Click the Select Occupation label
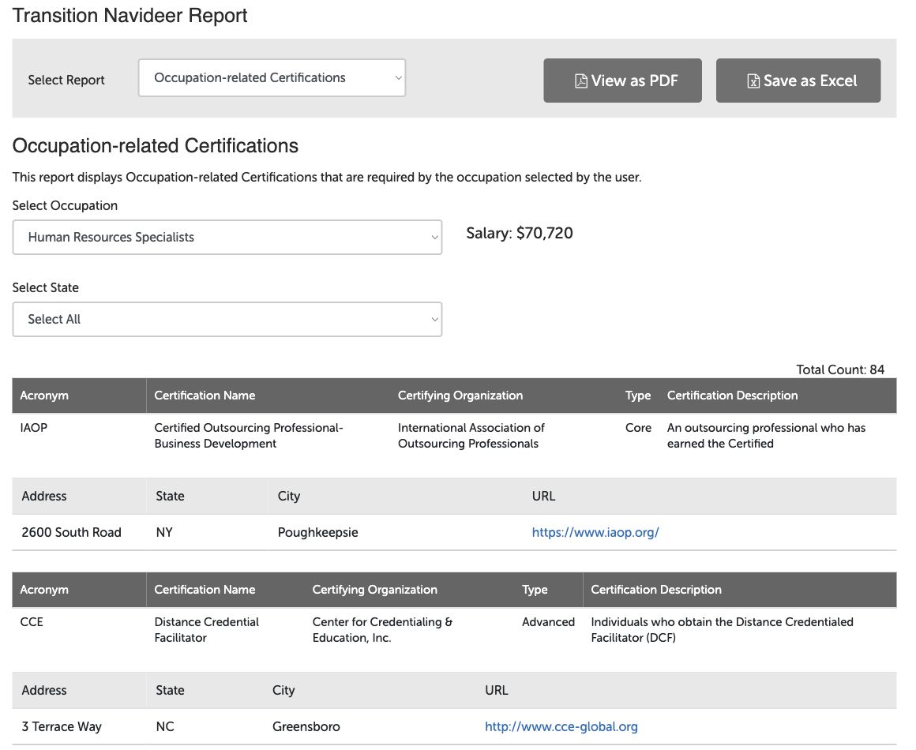This screenshot has height=750, width=916. pyautogui.click(x=65, y=205)
